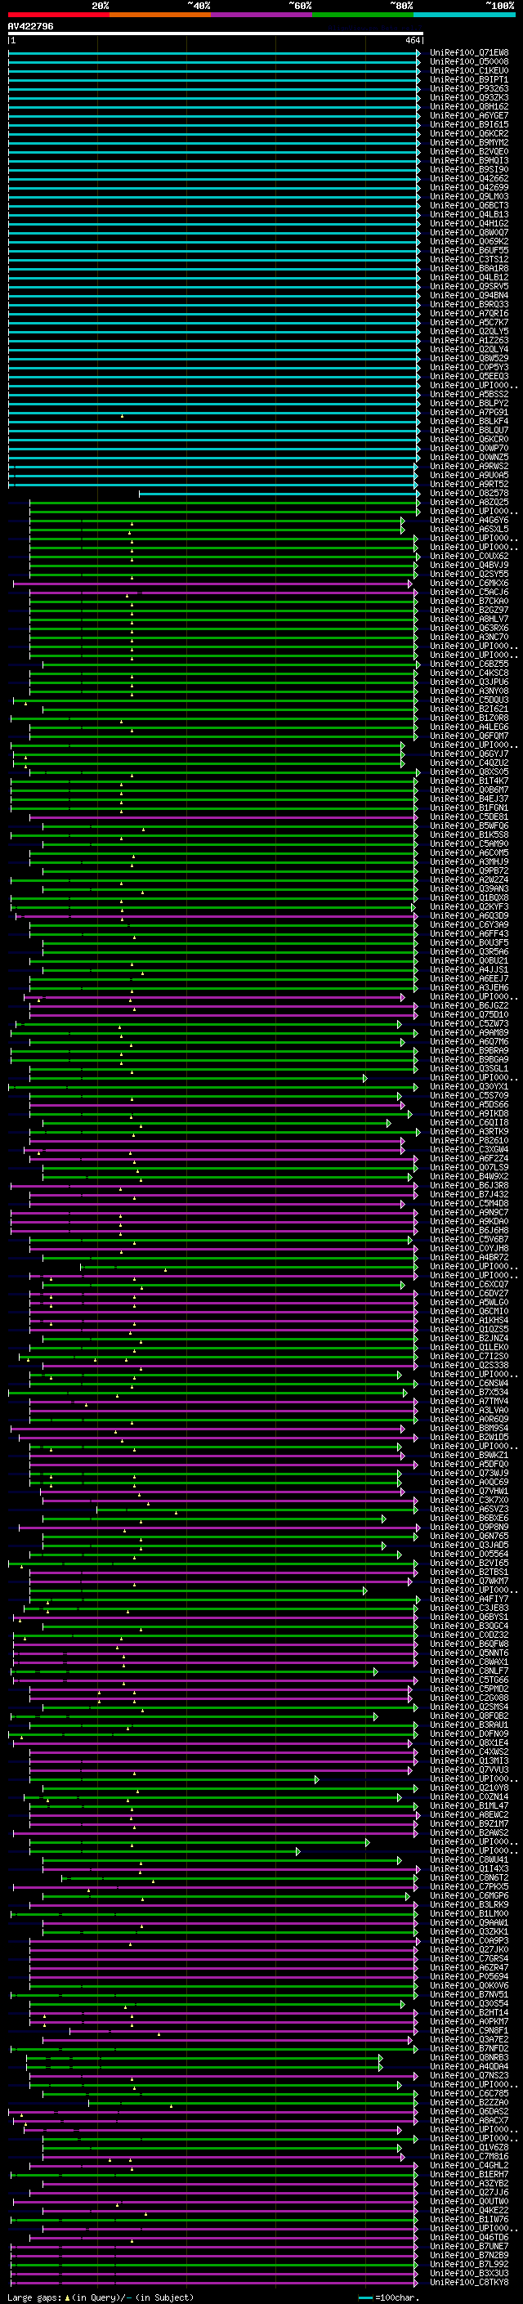This screenshot has height=2304, width=523.
Task: Select the UniRef100_C8WU41 label
Action: coord(469,1859)
